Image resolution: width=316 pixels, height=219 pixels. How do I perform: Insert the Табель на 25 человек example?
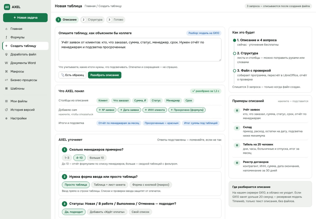click(270, 149)
